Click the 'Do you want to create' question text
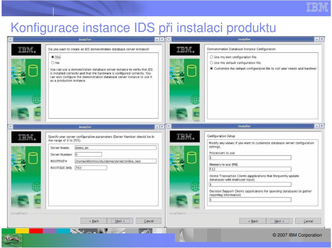Screen dimensions: 332x248 pyautogui.click(x=99, y=49)
